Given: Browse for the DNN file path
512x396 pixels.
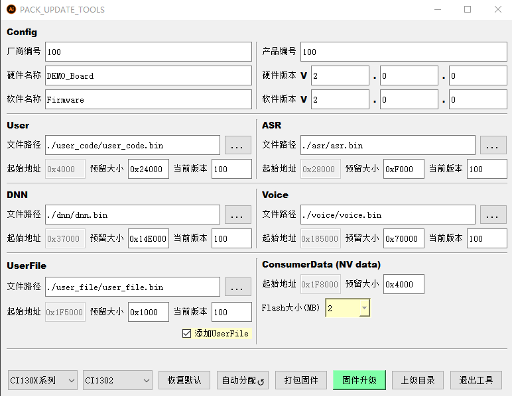Looking at the screenshot, I should [x=238, y=215].
